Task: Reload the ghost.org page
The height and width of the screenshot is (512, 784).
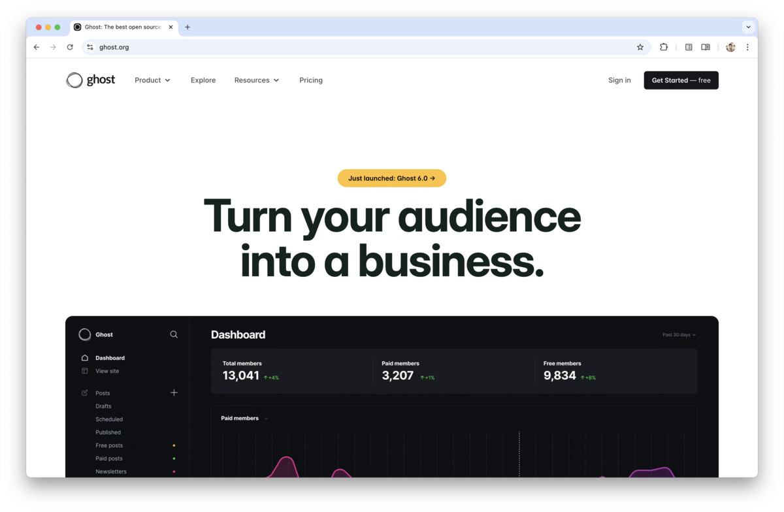Action: click(70, 47)
